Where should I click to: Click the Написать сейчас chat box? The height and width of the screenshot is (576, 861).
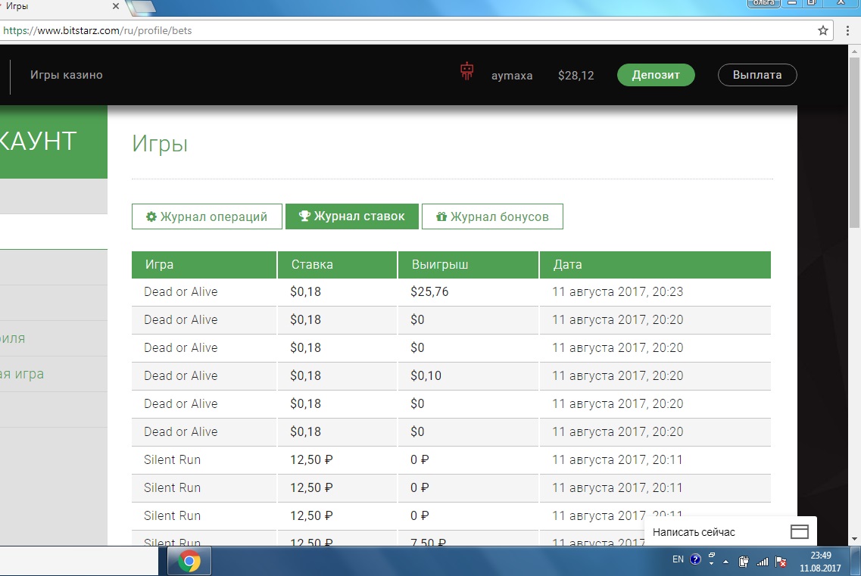[730, 531]
